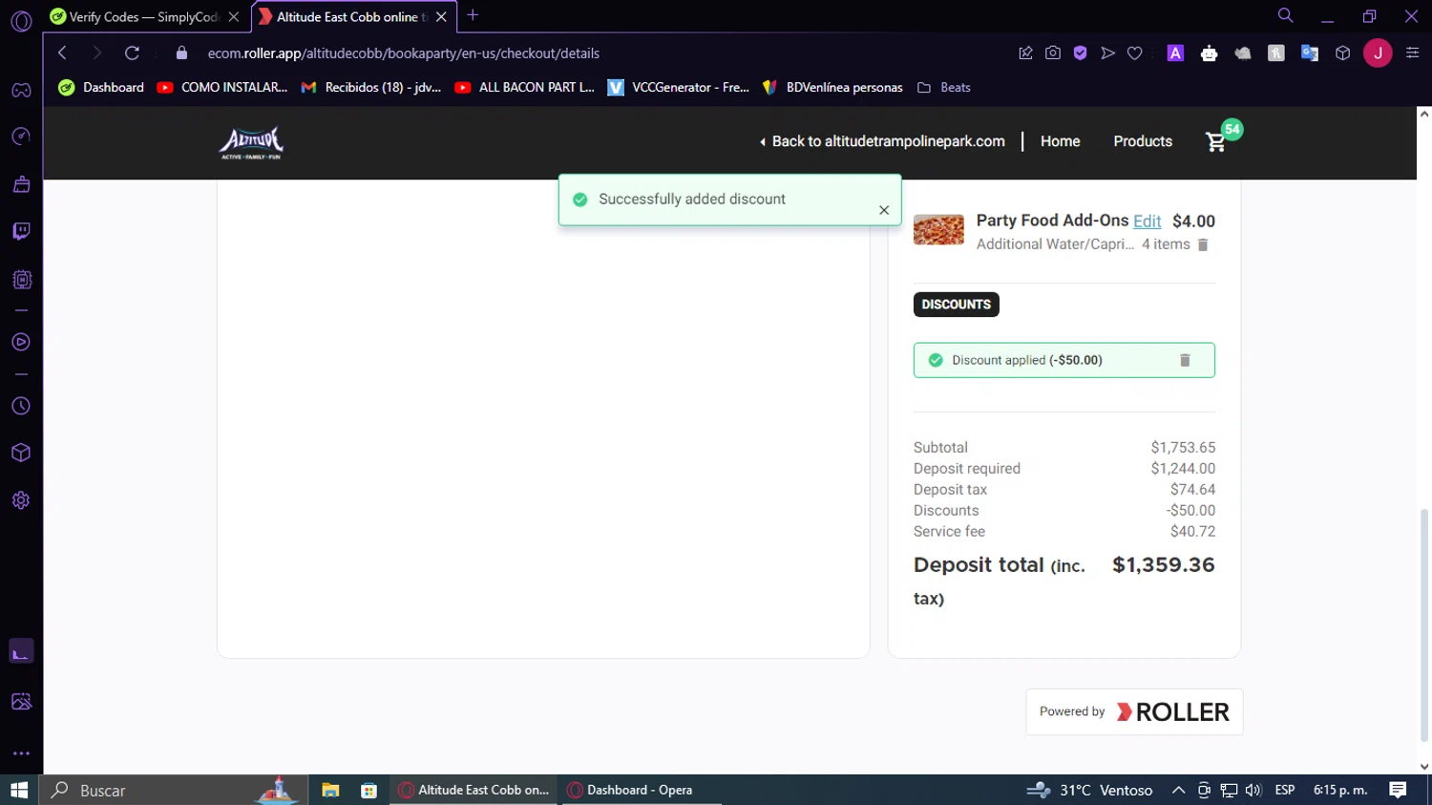Click the Powered by ROLLER badge
Viewport: 1432px width, 805px height.
1134,711
